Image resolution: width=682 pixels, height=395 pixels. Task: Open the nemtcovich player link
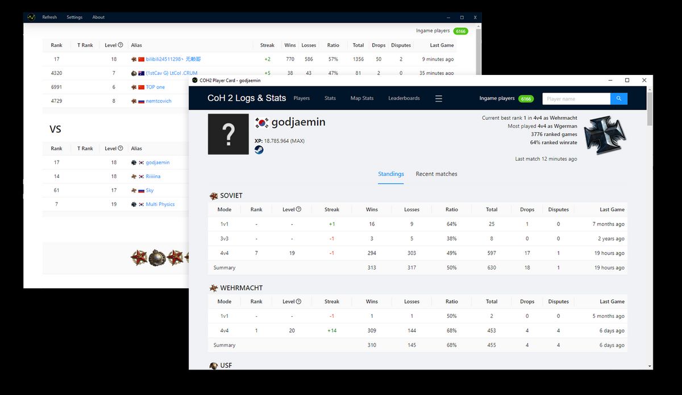click(159, 101)
